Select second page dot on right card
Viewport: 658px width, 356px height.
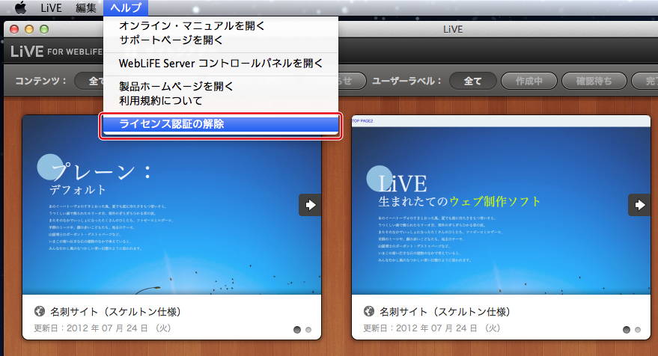click(x=638, y=330)
